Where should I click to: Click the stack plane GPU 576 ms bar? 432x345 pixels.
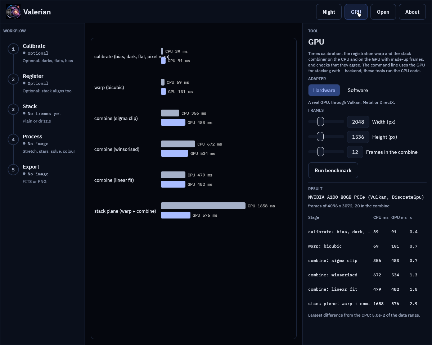[x=176, y=215]
